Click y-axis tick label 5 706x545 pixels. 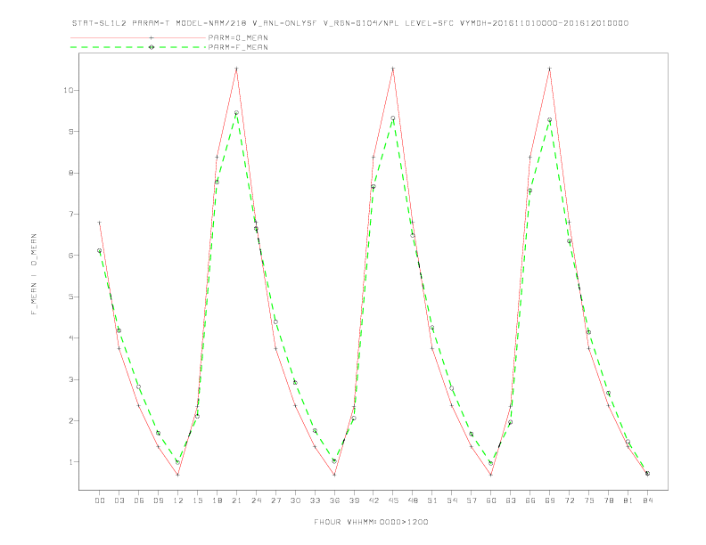[70, 297]
